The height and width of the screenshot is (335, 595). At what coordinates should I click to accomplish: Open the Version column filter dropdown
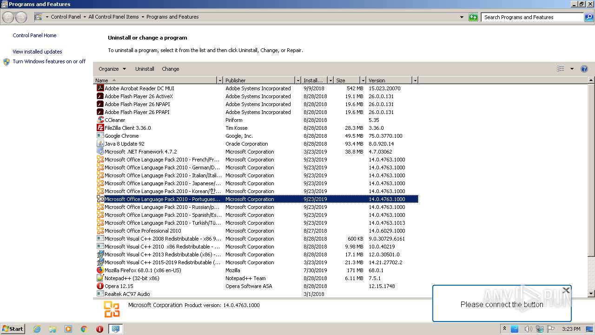coord(415,80)
